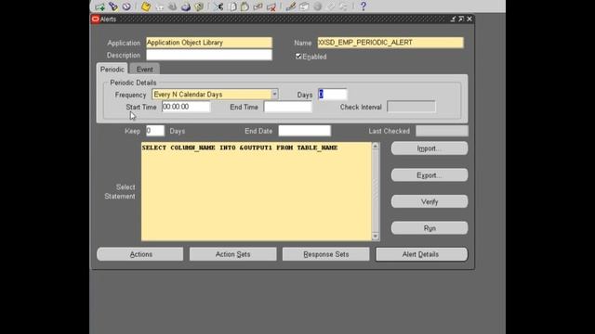Viewport: 595px width, 334px height.
Task: Click the Export button
Action: (430, 175)
